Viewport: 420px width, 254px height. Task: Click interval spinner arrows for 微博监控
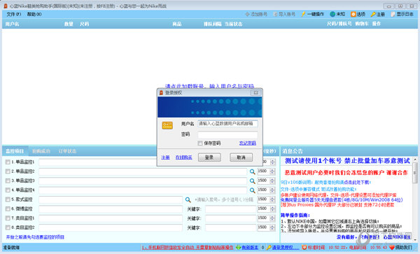[272, 209]
